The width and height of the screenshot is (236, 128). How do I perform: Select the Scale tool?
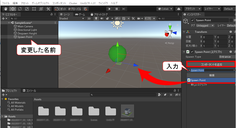[27, 9]
